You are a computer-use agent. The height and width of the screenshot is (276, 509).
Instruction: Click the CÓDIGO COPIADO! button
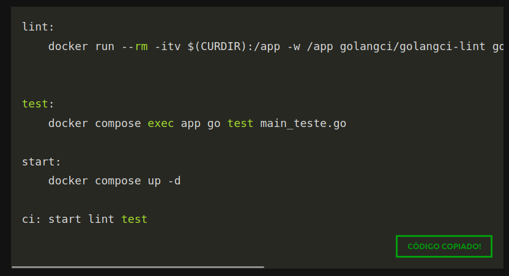click(444, 246)
